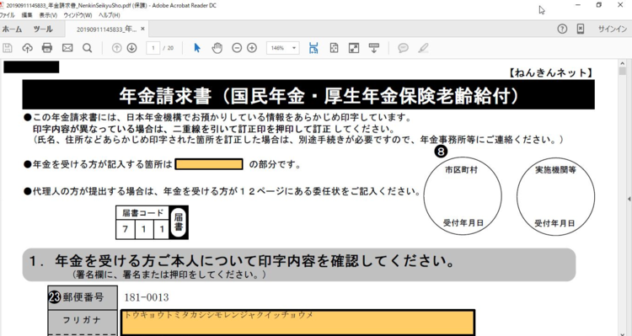Minimize the Acrobat Reader window
This screenshot has width=632, height=336.
pos(578,5)
